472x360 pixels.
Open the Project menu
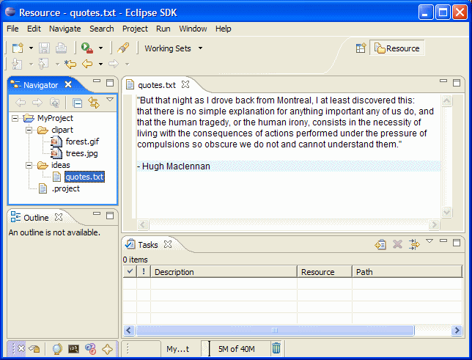[135, 29]
